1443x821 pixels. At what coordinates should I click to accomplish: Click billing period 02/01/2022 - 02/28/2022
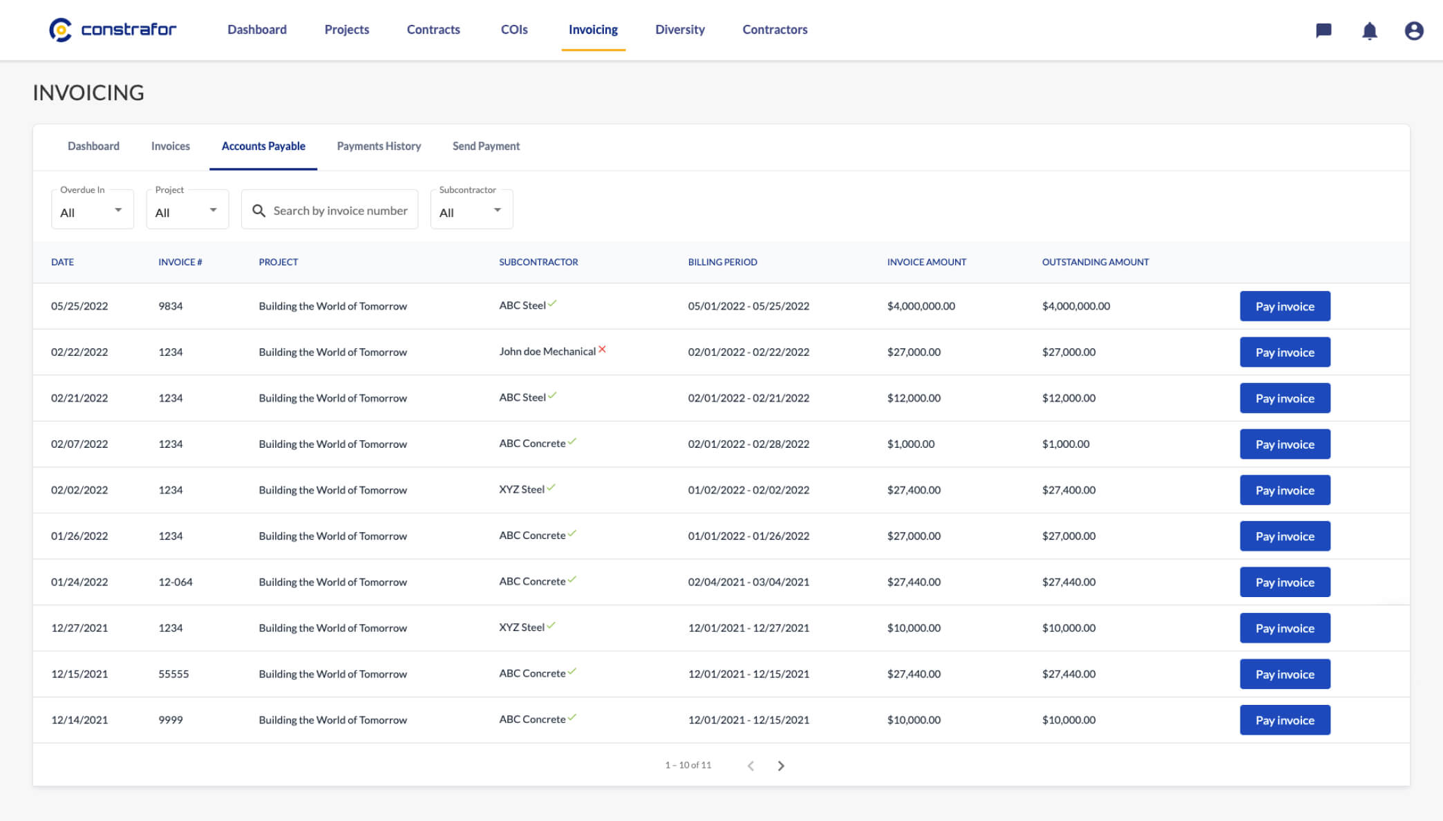748,444
